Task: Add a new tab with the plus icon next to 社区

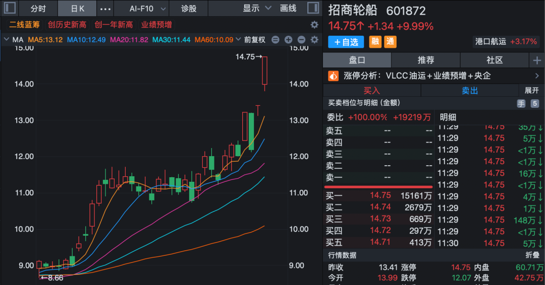Action: tap(536, 60)
